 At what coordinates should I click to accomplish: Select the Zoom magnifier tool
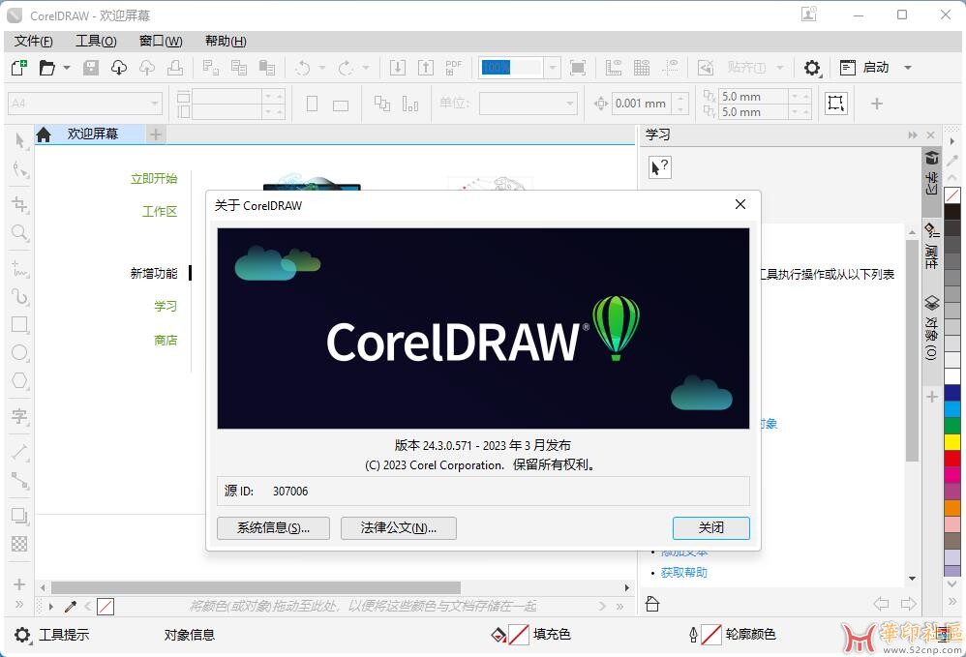[19, 233]
